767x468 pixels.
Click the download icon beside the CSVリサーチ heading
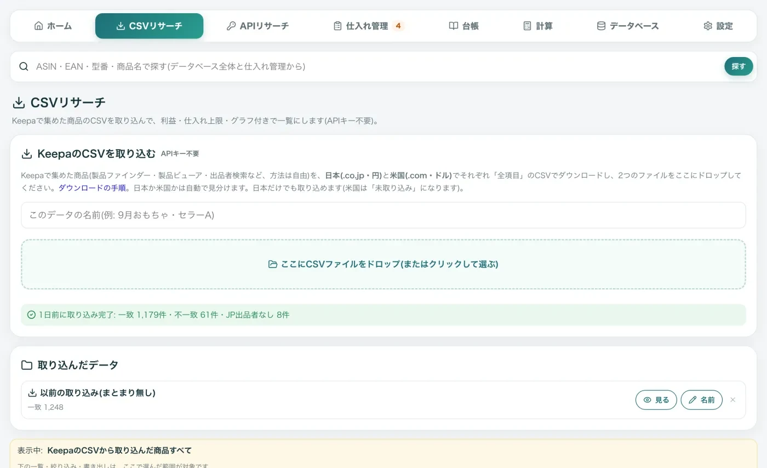click(19, 102)
